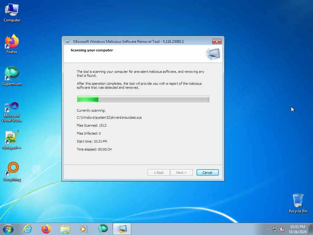Click the 'Files Scanned: 1513' line

(91, 125)
